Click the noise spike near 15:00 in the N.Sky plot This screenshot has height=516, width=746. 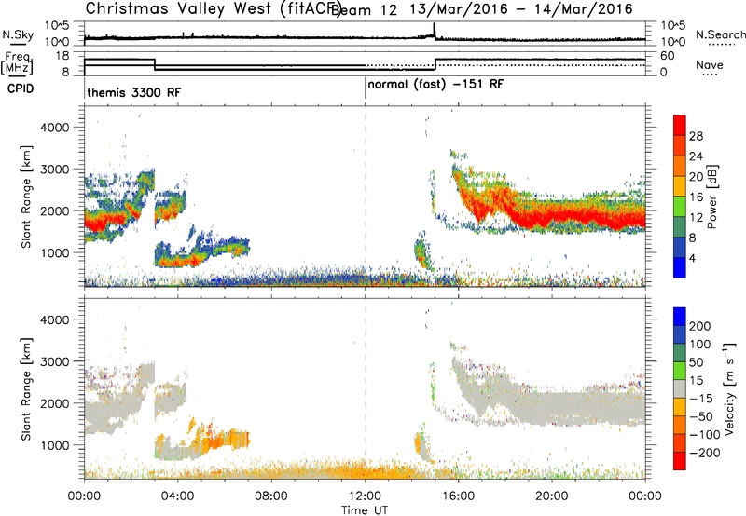click(434, 31)
